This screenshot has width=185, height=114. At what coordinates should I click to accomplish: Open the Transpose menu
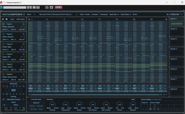(103, 14)
